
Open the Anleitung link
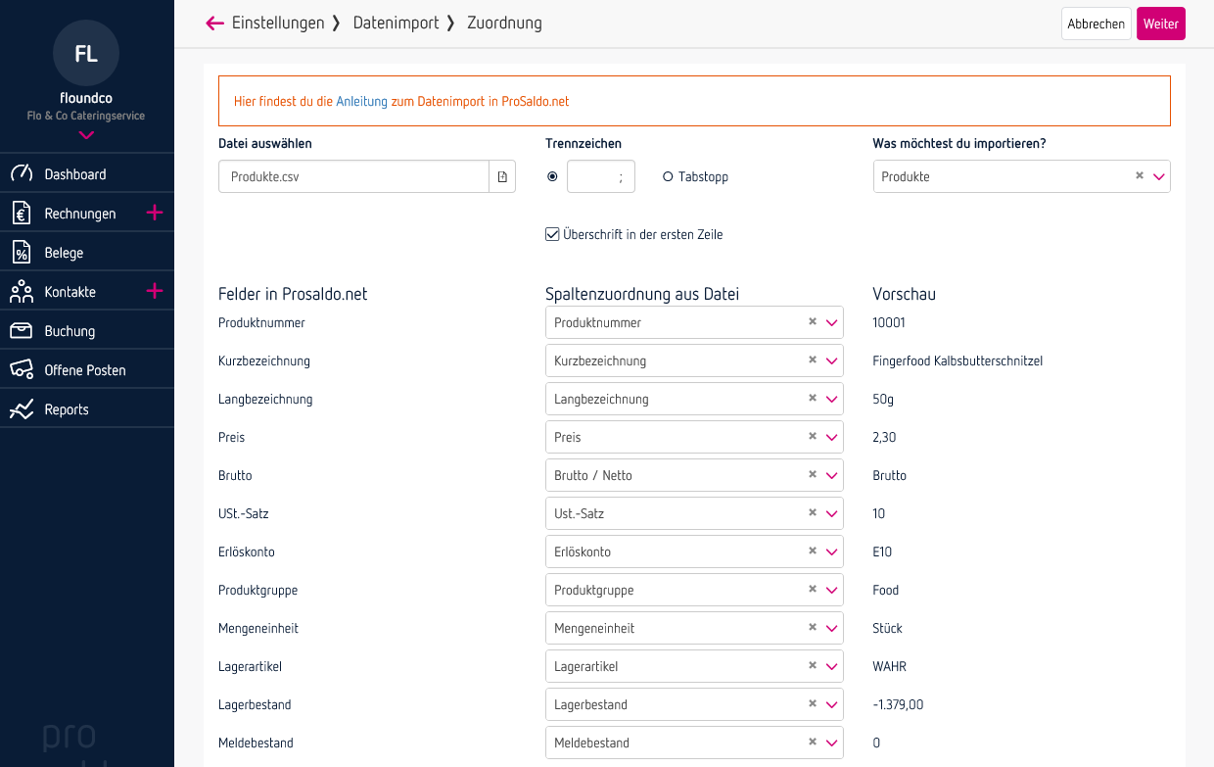[x=361, y=101]
